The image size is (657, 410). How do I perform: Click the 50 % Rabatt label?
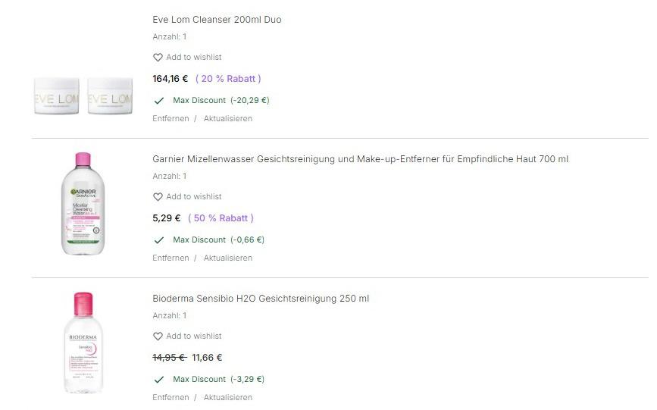pyautogui.click(x=221, y=218)
